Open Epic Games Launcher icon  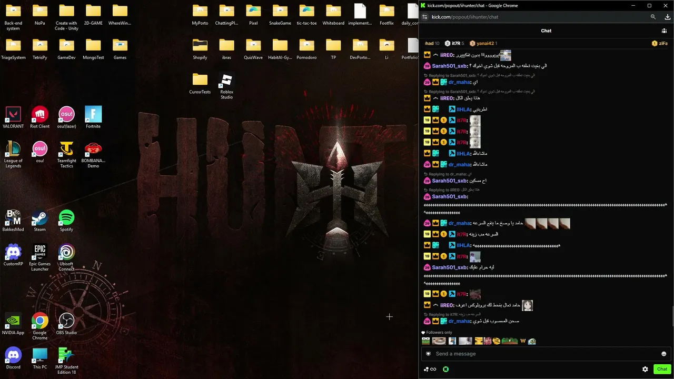point(40,258)
